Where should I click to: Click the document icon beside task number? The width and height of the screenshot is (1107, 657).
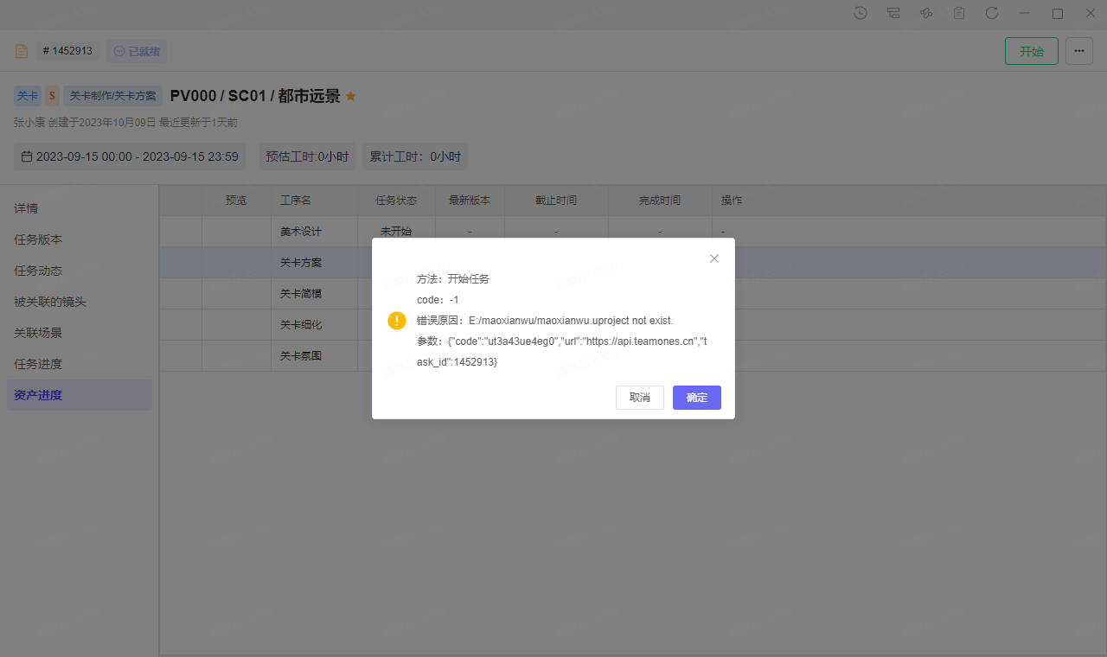coord(22,51)
